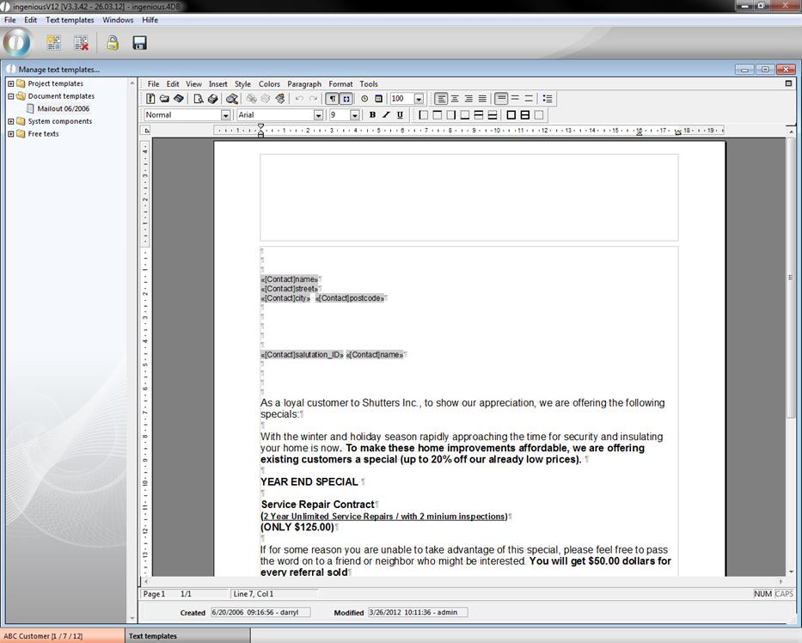The width and height of the screenshot is (802, 643).
Task: Expand the Project templates folder
Action: (11, 83)
